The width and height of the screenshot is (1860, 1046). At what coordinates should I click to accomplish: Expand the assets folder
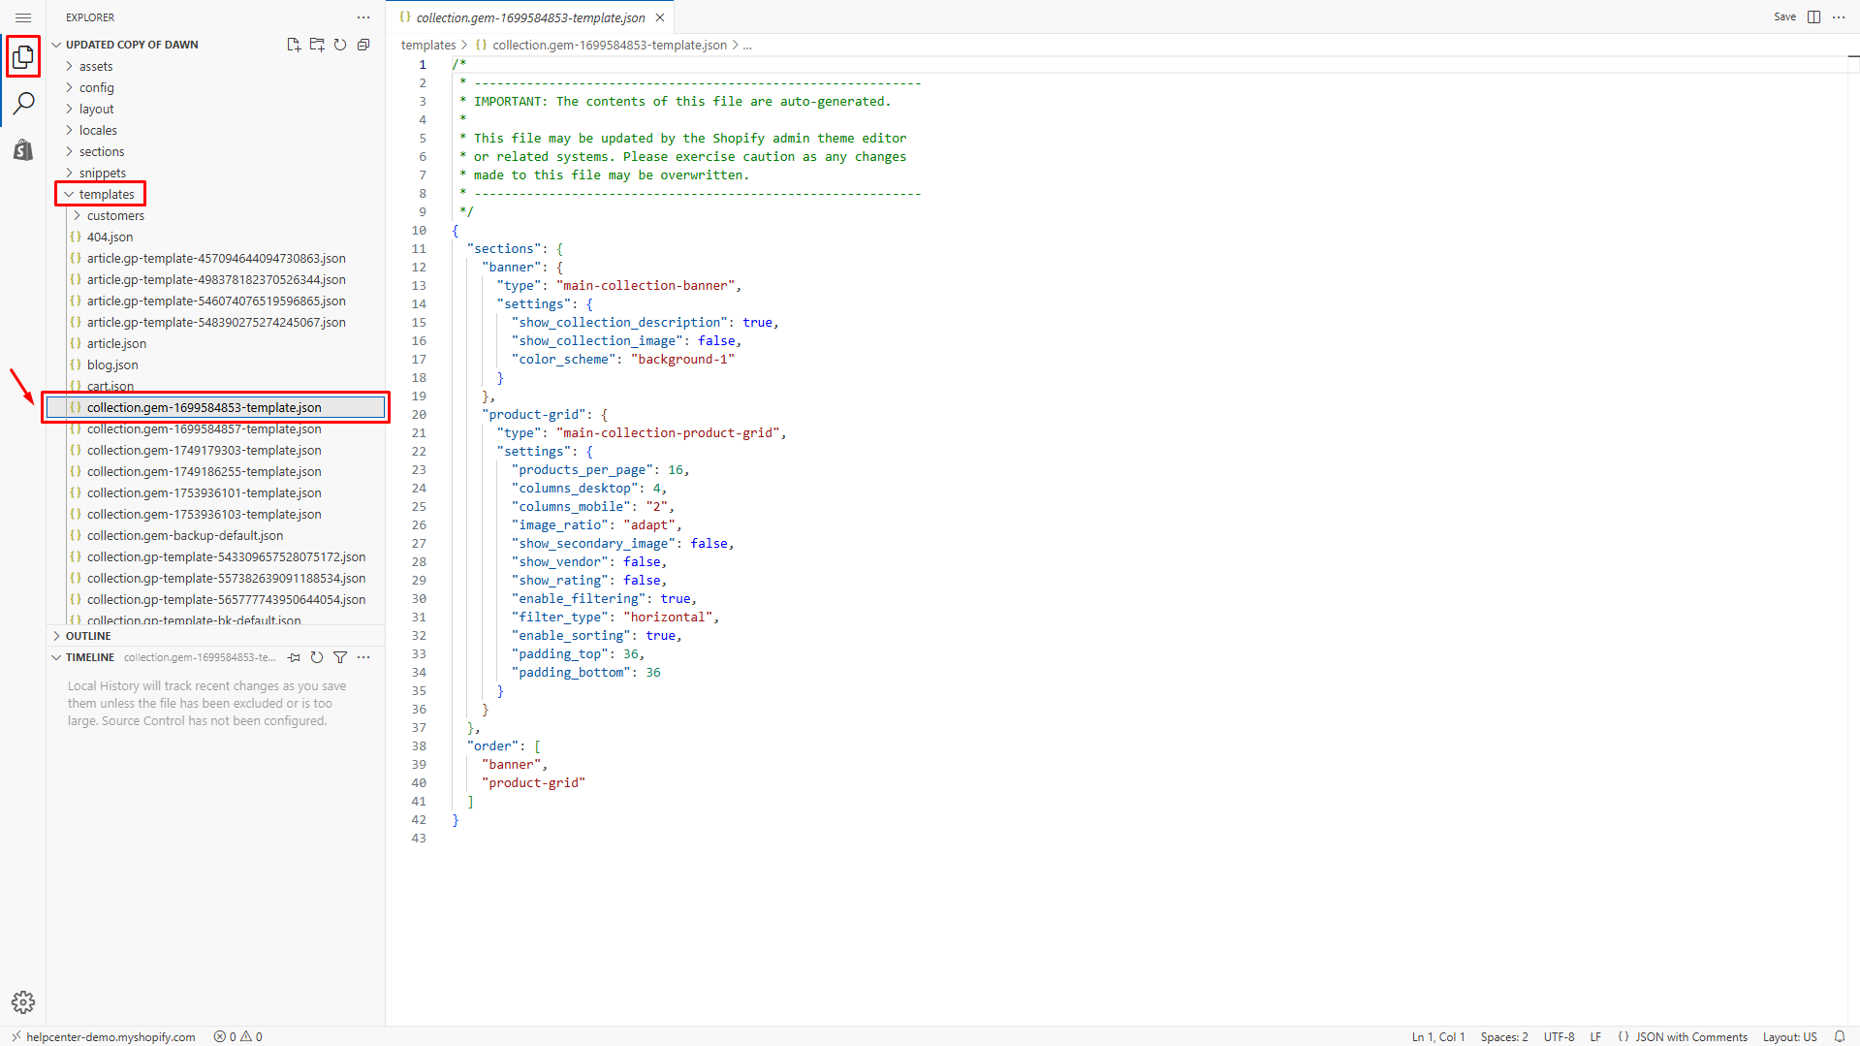(x=95, y=67)
